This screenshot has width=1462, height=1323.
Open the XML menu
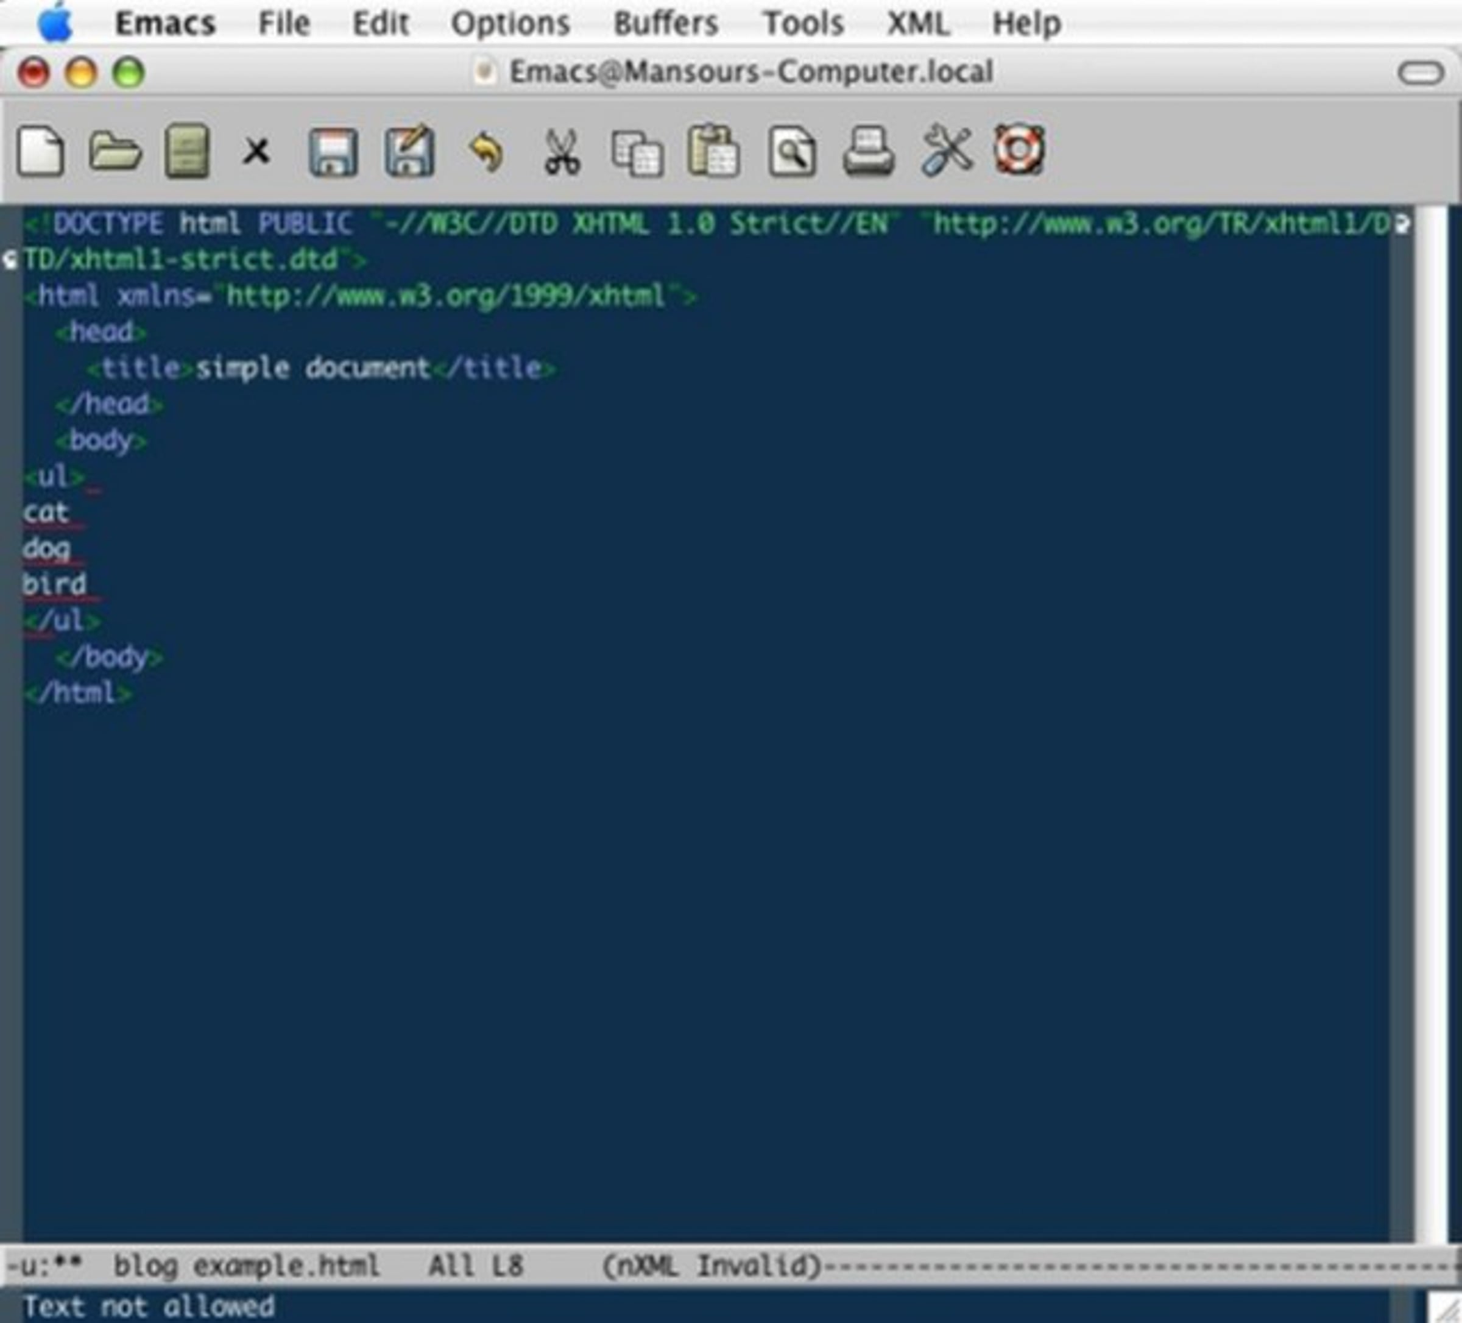pyautogui.click(x=918, y=23)
